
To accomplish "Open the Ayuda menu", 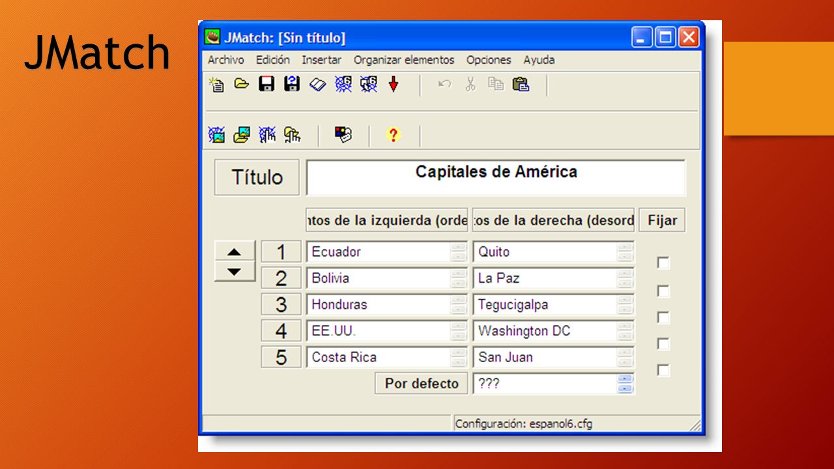I will (539, 60).
